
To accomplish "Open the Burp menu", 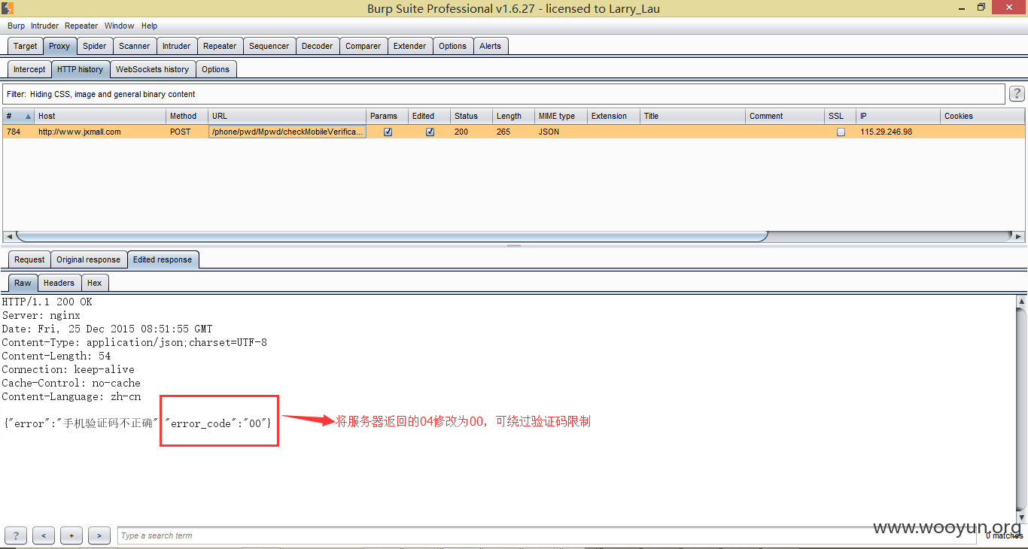I will [16, 26].
